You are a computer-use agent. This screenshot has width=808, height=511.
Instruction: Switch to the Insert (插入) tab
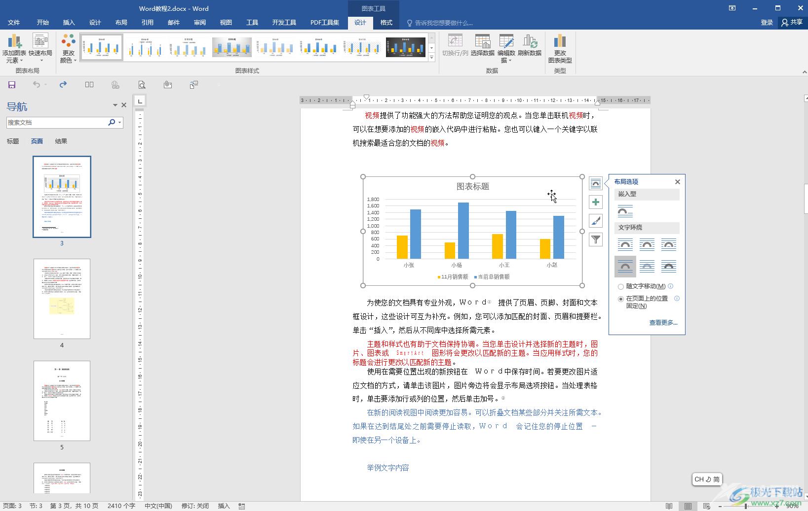pos(69,23)
